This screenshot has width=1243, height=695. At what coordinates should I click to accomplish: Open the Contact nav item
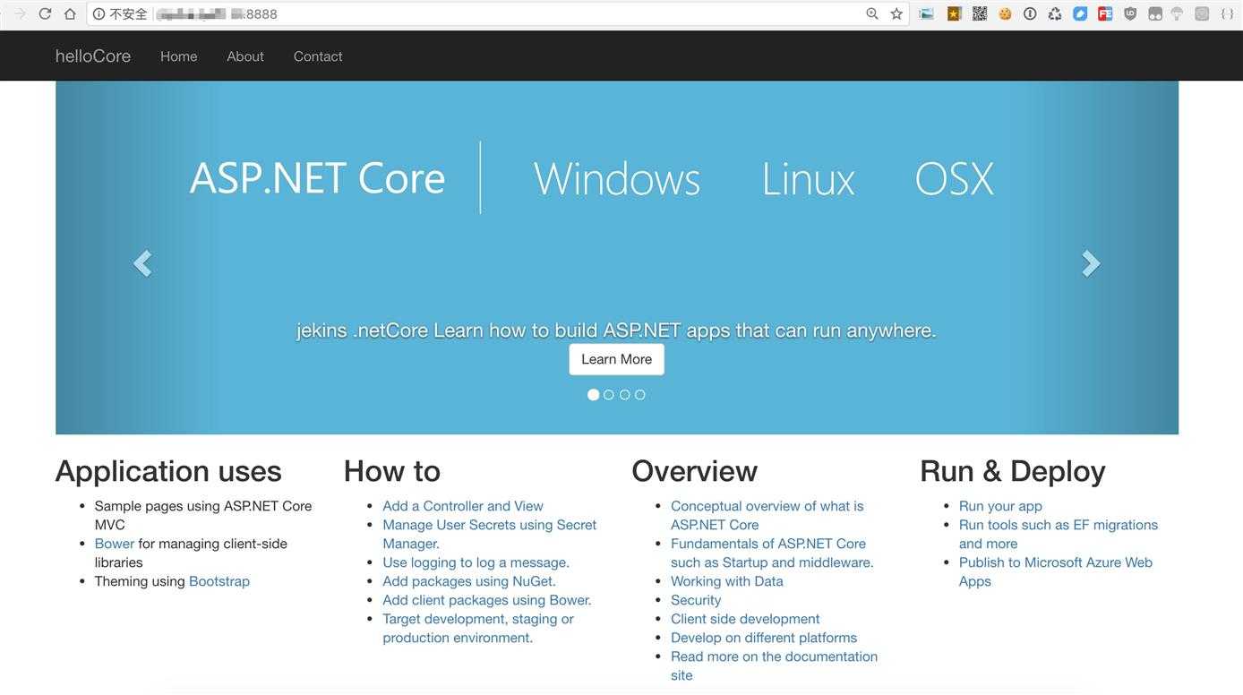coord(318,56)
